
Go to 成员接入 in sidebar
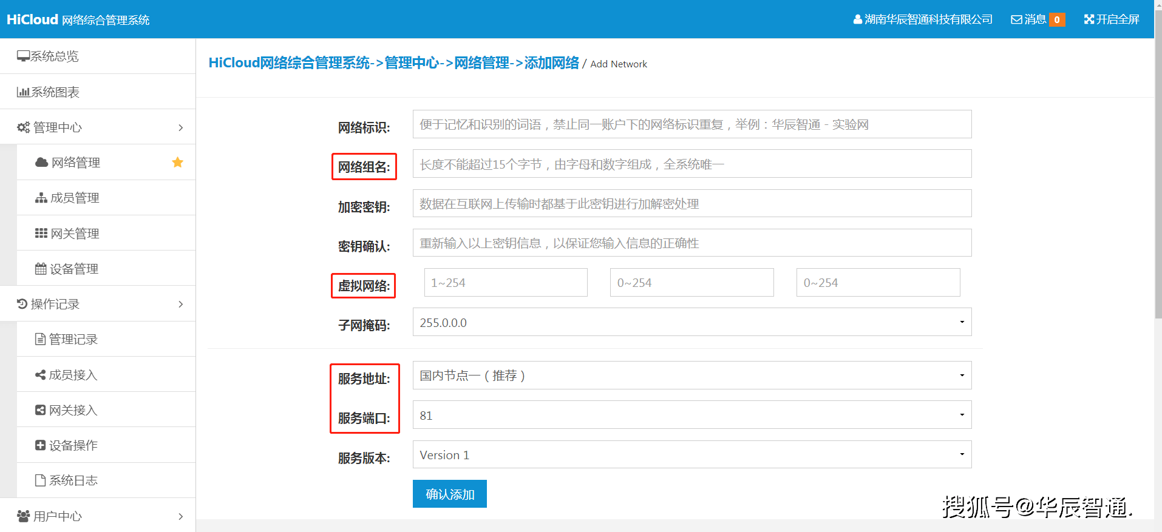point(106,375)
